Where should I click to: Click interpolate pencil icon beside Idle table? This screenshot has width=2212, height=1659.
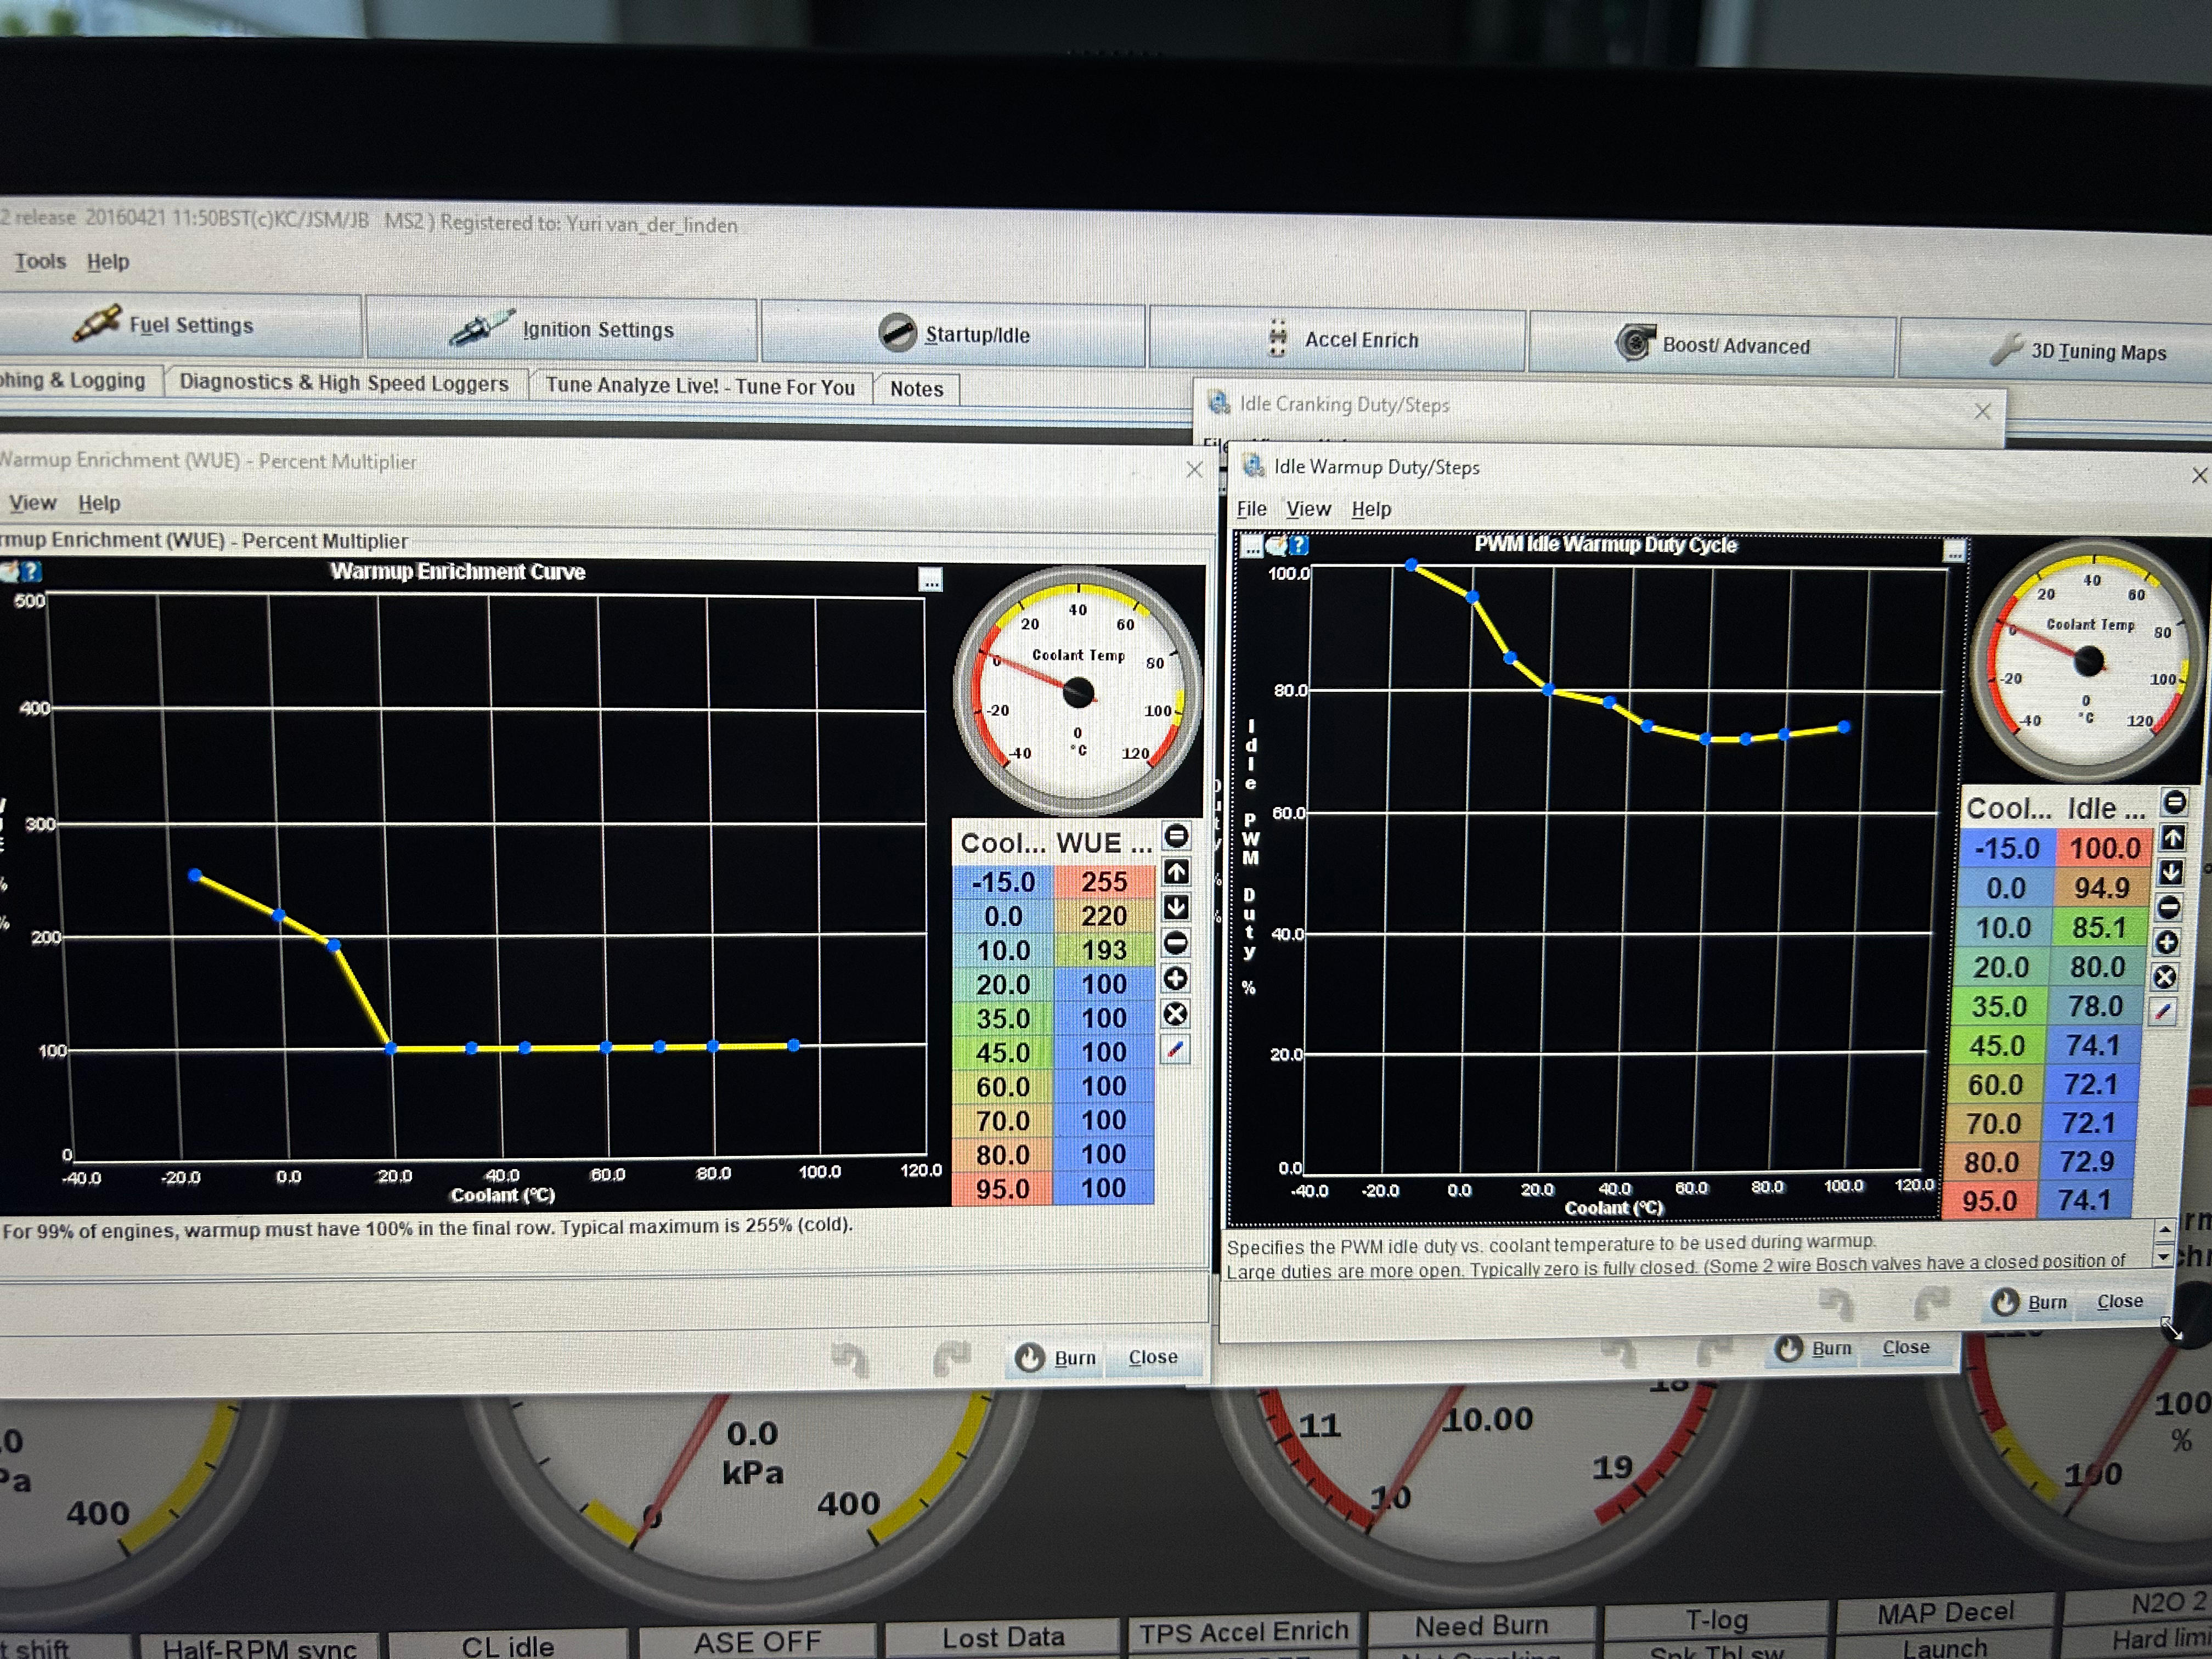pyautogui.click(x=2163, y=1012)
